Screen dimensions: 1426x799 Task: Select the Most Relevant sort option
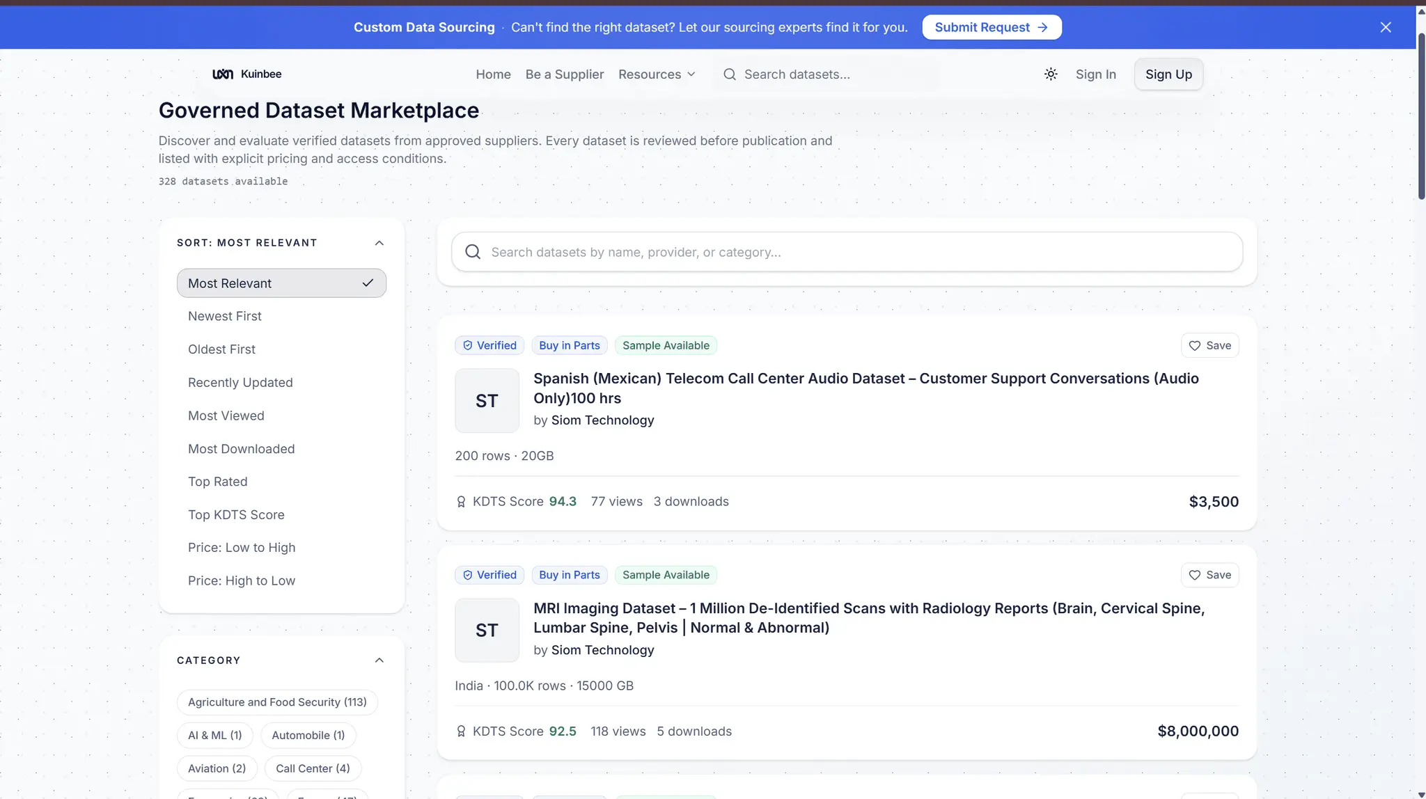tap(281, 283)
